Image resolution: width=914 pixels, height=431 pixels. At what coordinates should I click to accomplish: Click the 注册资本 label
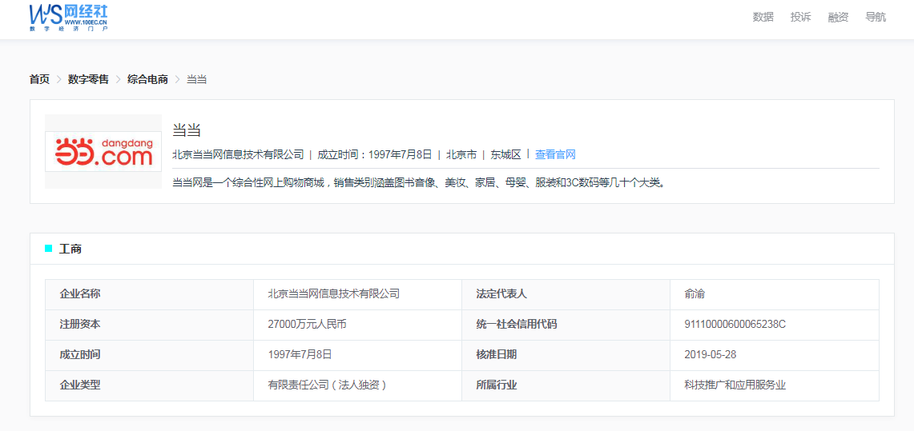click(80, 324)
